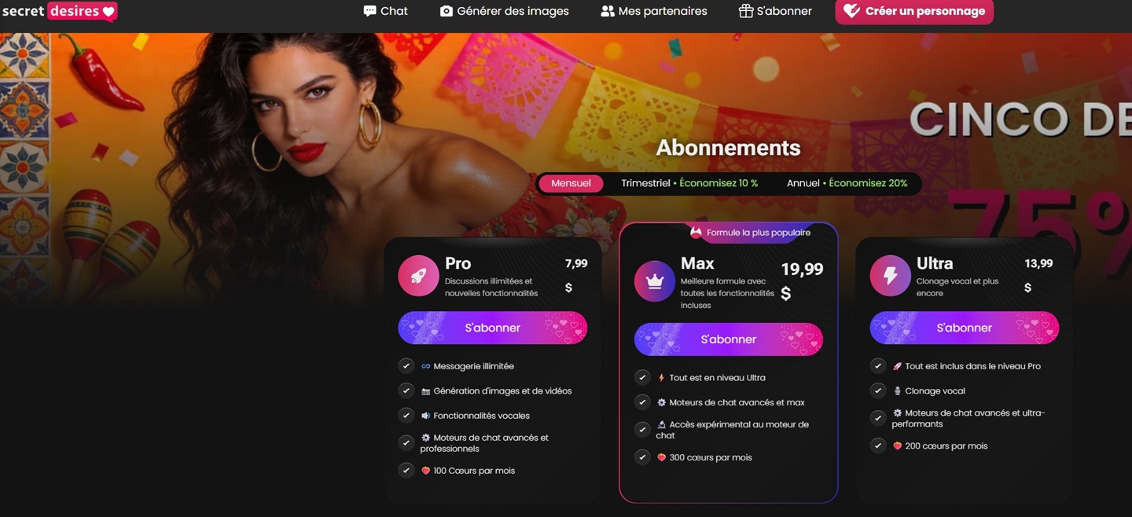
Task: Choose Annuel billing with 20% savings
Action: click(847, 183)
